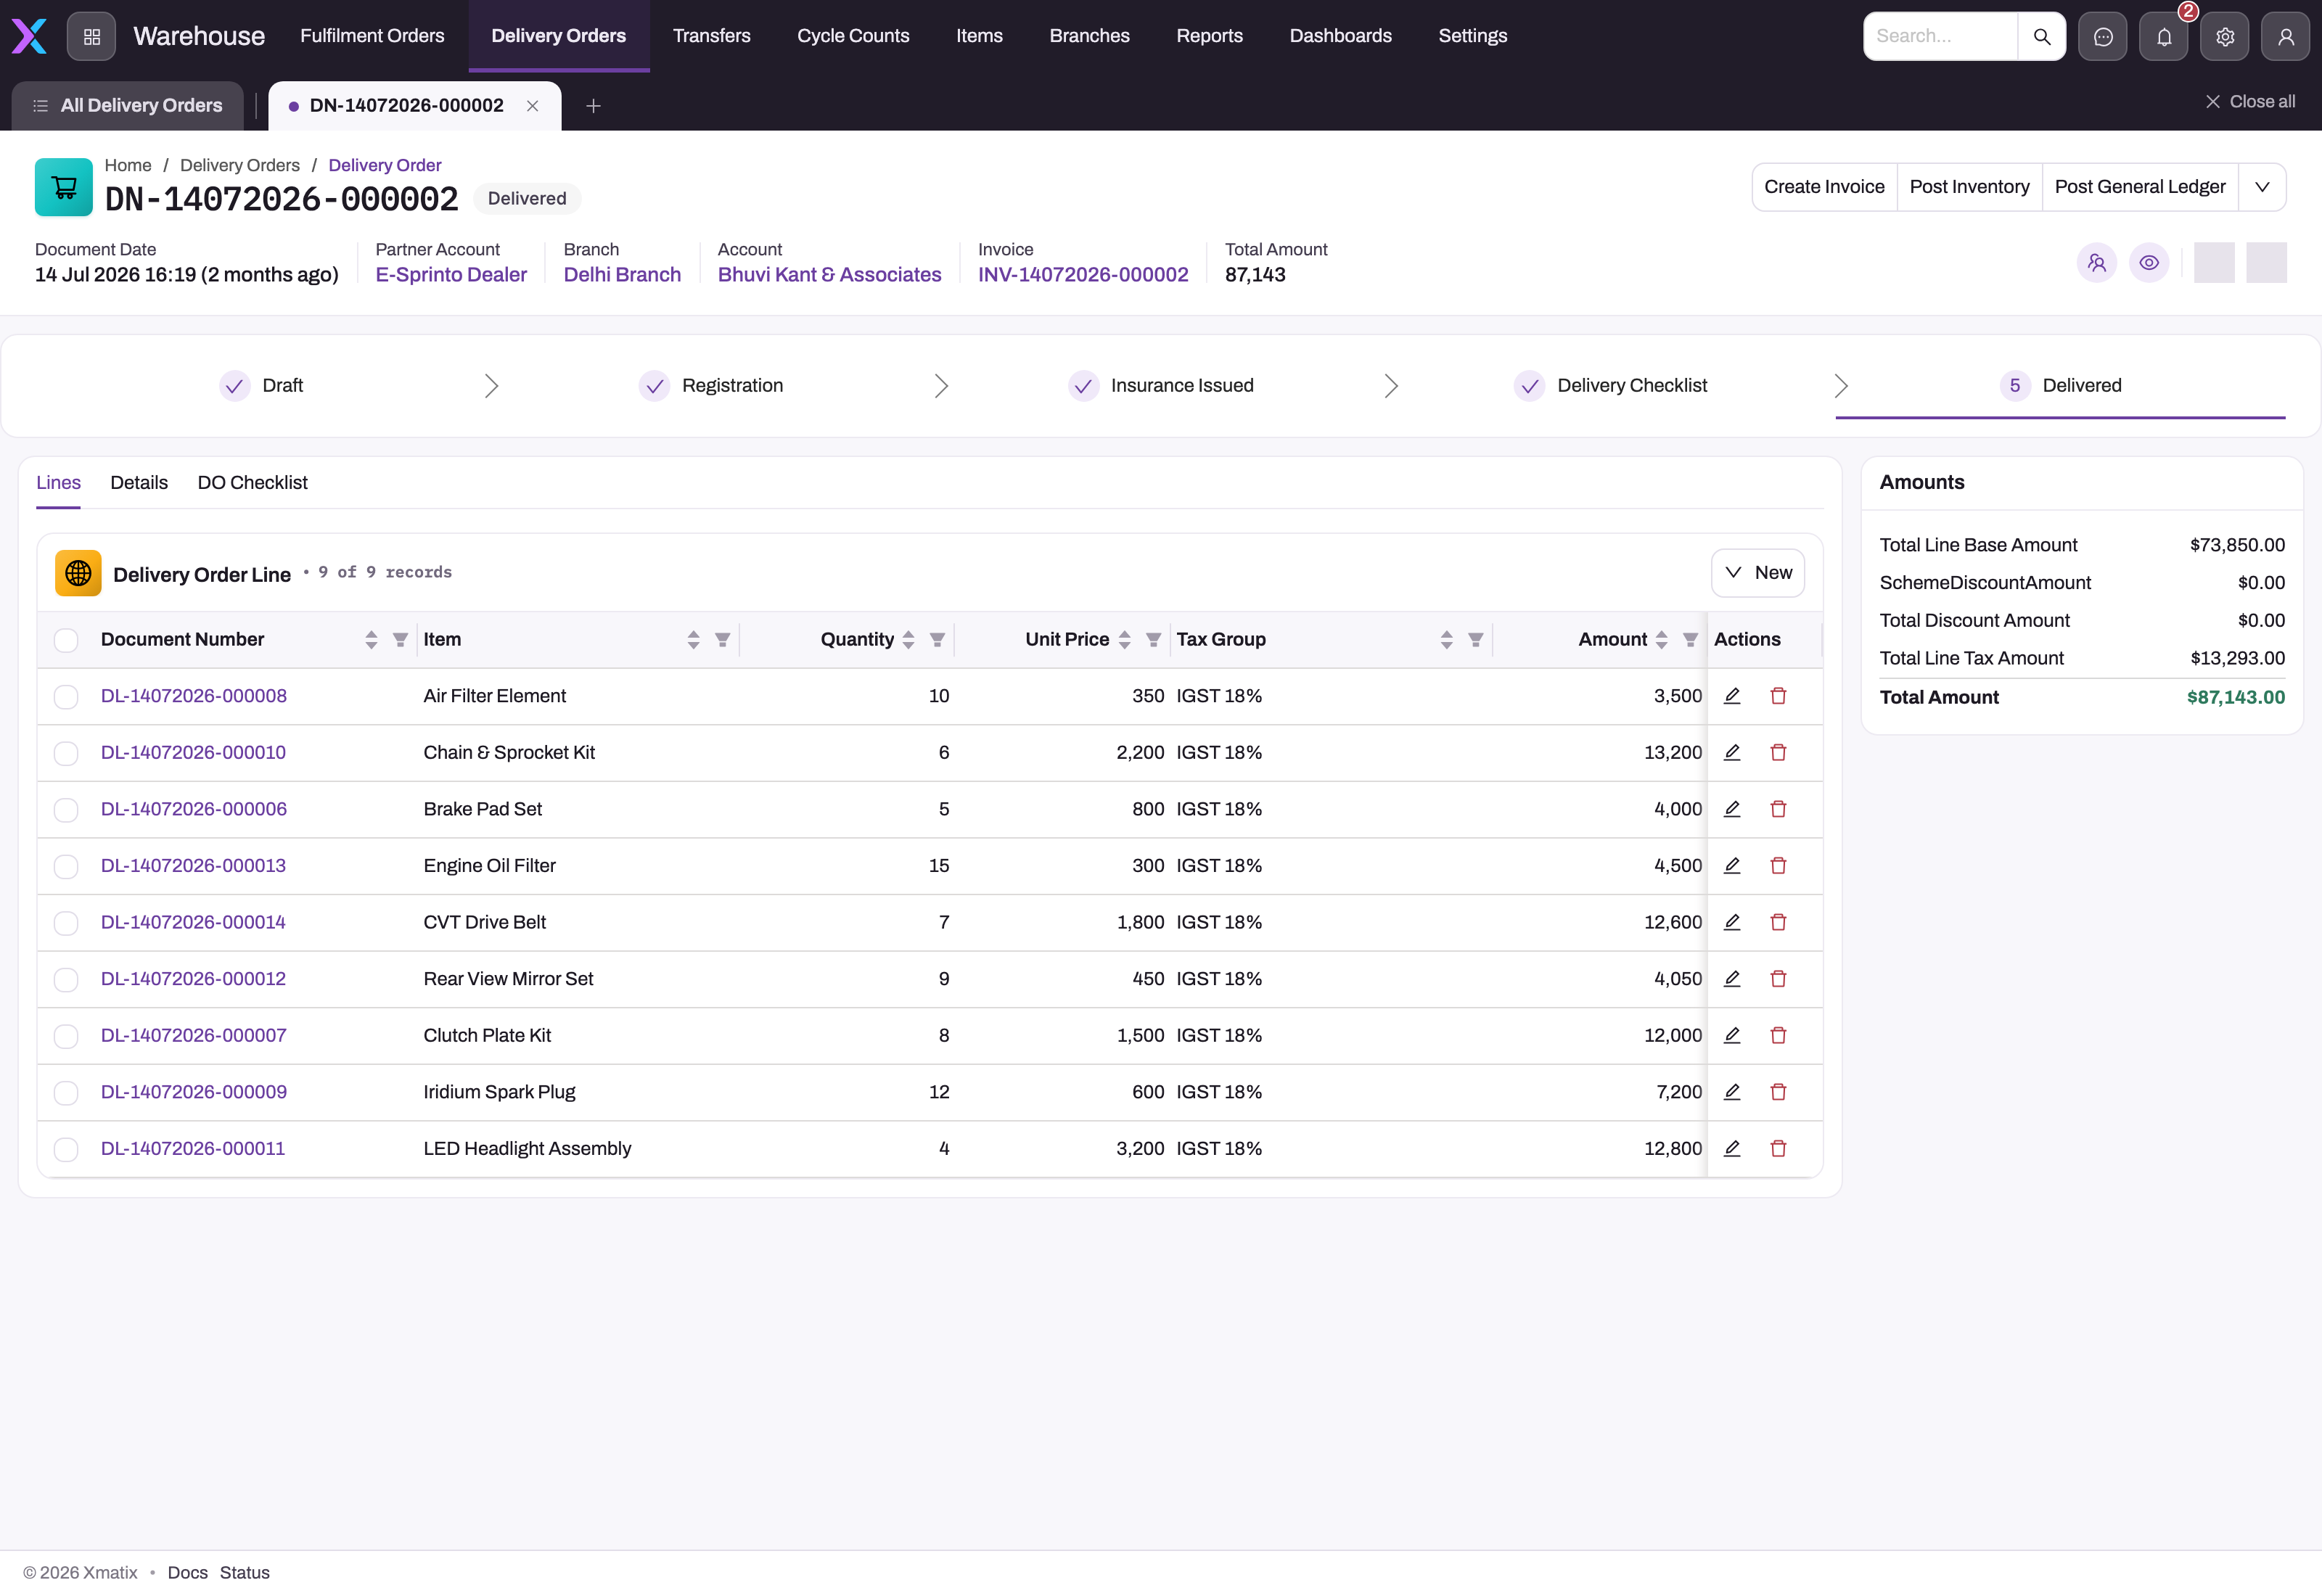
Task: Filter the Document Number column
Action: tap(400, 640)
